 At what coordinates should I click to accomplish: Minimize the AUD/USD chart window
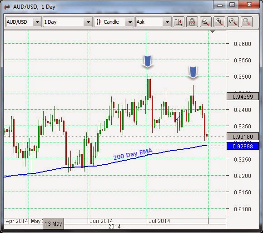tap(220, 5)
